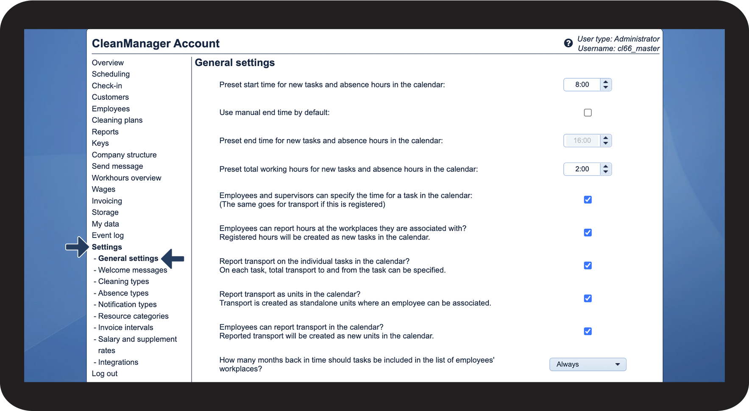Open Scheduling in the sidebar menu

click(x=111, y=74)
